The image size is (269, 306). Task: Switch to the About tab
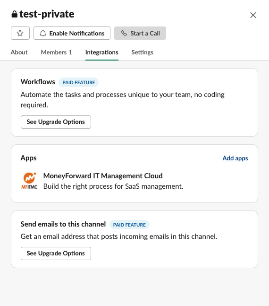pos(19,52)
